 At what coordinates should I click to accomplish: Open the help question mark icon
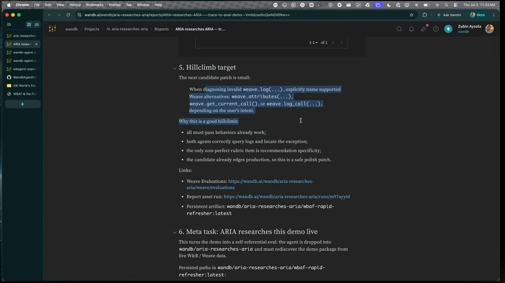tap(436, 29)
